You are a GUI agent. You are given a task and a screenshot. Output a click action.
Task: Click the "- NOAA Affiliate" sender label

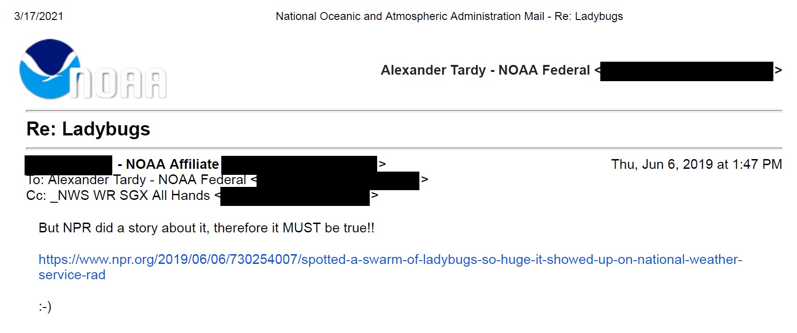[168, 164]
